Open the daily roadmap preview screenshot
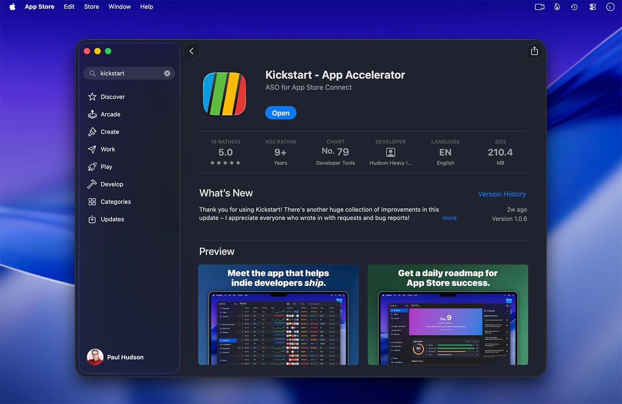622x404 pixels. [x=448, y=315]
